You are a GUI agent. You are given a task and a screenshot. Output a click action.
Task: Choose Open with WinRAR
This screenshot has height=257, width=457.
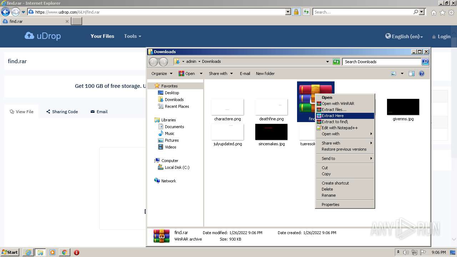click(345, 104)
